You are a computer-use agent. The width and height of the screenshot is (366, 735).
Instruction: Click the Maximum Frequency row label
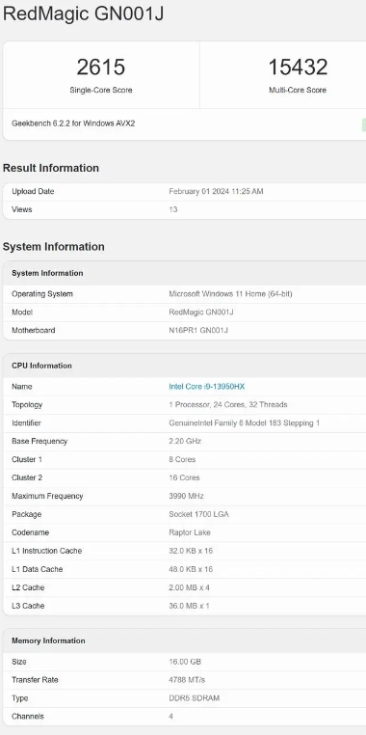coord(47,496)
